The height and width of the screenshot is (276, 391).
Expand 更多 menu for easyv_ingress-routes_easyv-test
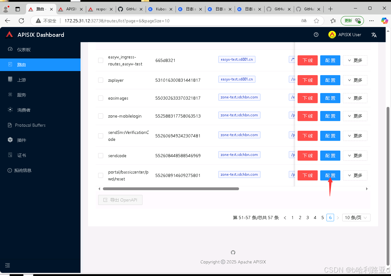(x=355, y=60)
